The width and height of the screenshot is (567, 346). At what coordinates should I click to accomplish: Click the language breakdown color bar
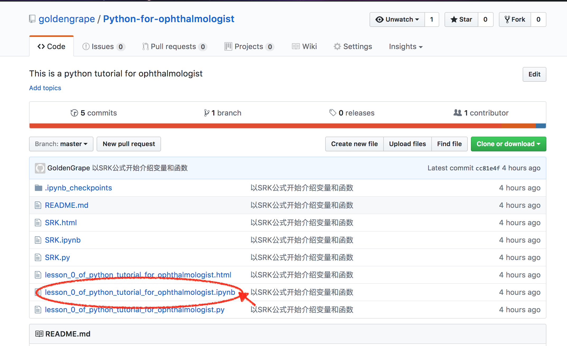pos(287,126)
